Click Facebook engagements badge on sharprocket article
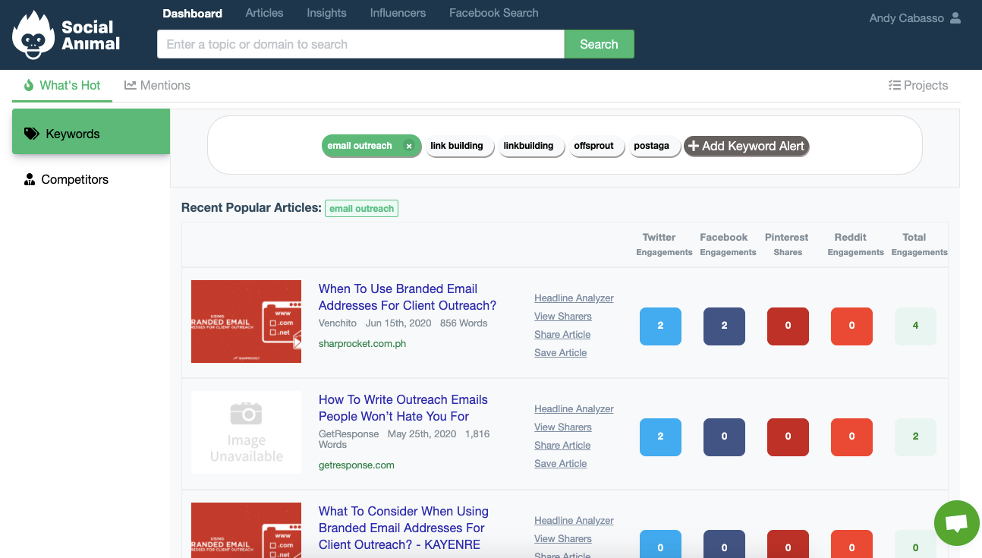 tap(724, 325)
